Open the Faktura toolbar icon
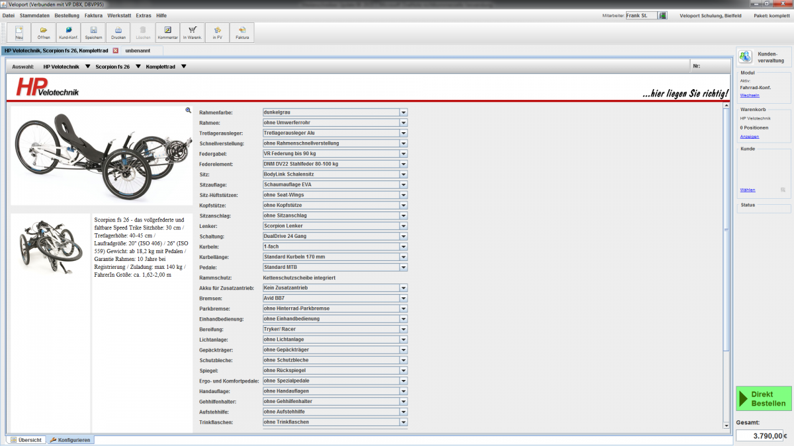794x446 pixels. click(242, 32)
